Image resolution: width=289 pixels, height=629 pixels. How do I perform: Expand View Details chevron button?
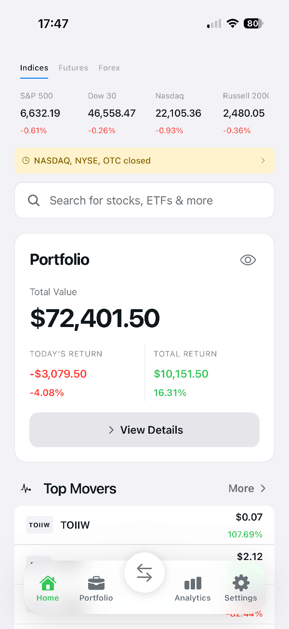[x=111, y=430]
